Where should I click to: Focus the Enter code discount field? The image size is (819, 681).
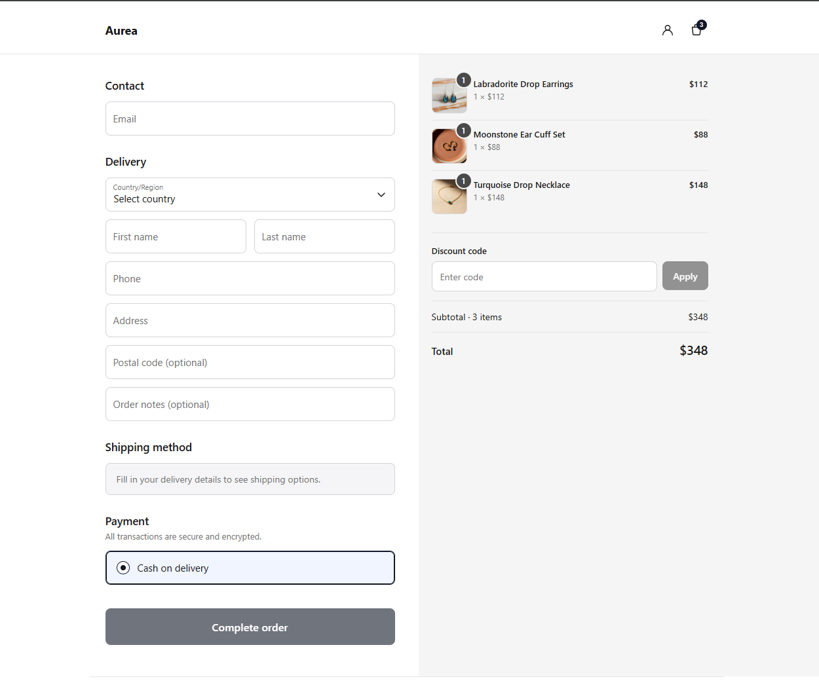click(544, 276)
